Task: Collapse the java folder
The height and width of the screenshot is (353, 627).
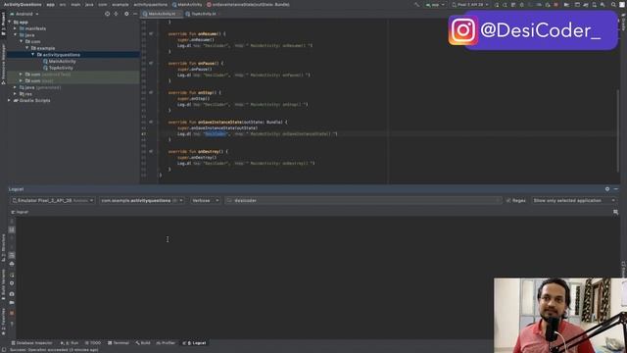Action: [x=16, y=35]
